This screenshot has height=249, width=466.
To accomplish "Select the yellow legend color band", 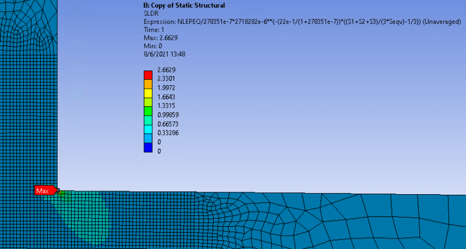I will click(x=148, y=93).
